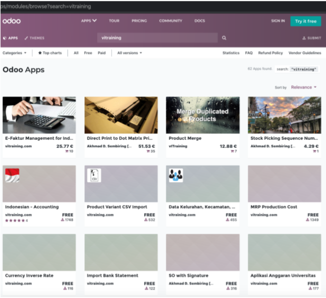The width and height of the screenshot is (326, 298).
Task: Open the MRP Production Cost app title
Action: [274, 207]
